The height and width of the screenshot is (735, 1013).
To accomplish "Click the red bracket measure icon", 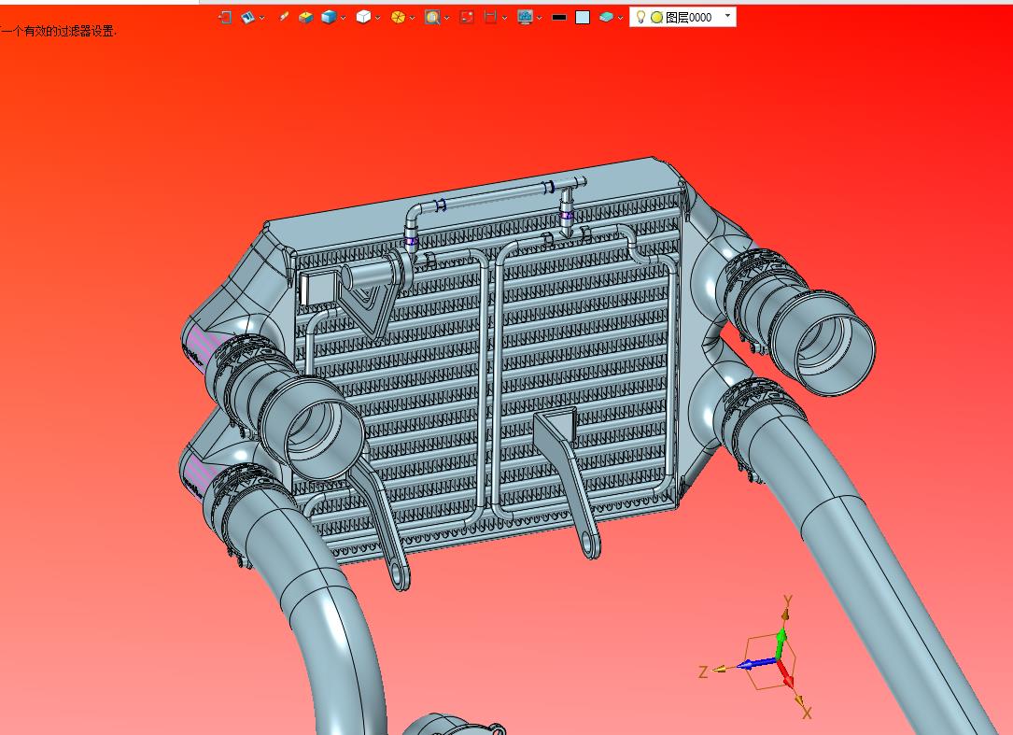I will 490,18.
